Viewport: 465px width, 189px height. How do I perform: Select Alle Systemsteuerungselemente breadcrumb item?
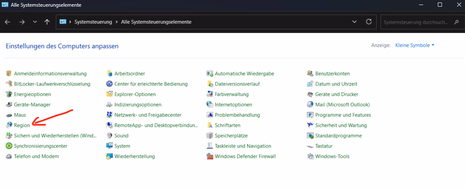[x=156, y=22]
